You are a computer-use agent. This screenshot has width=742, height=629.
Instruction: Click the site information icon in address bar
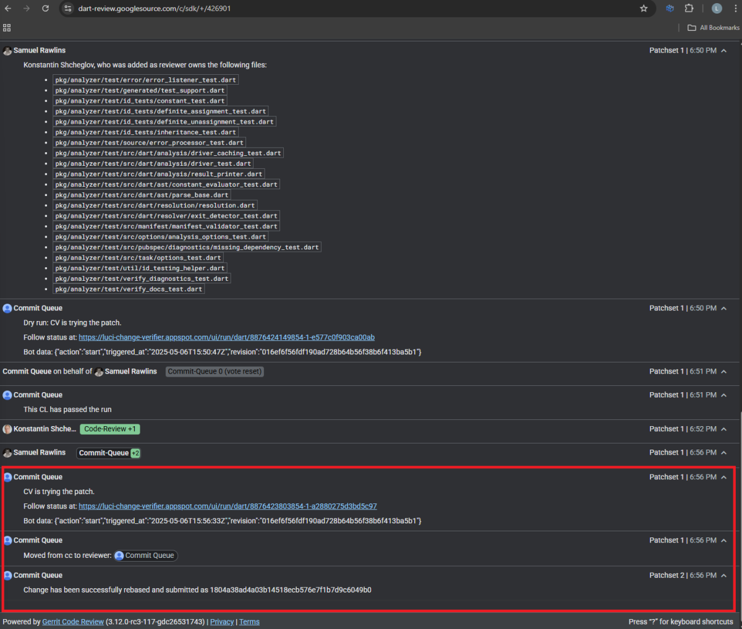pos(67,9)
